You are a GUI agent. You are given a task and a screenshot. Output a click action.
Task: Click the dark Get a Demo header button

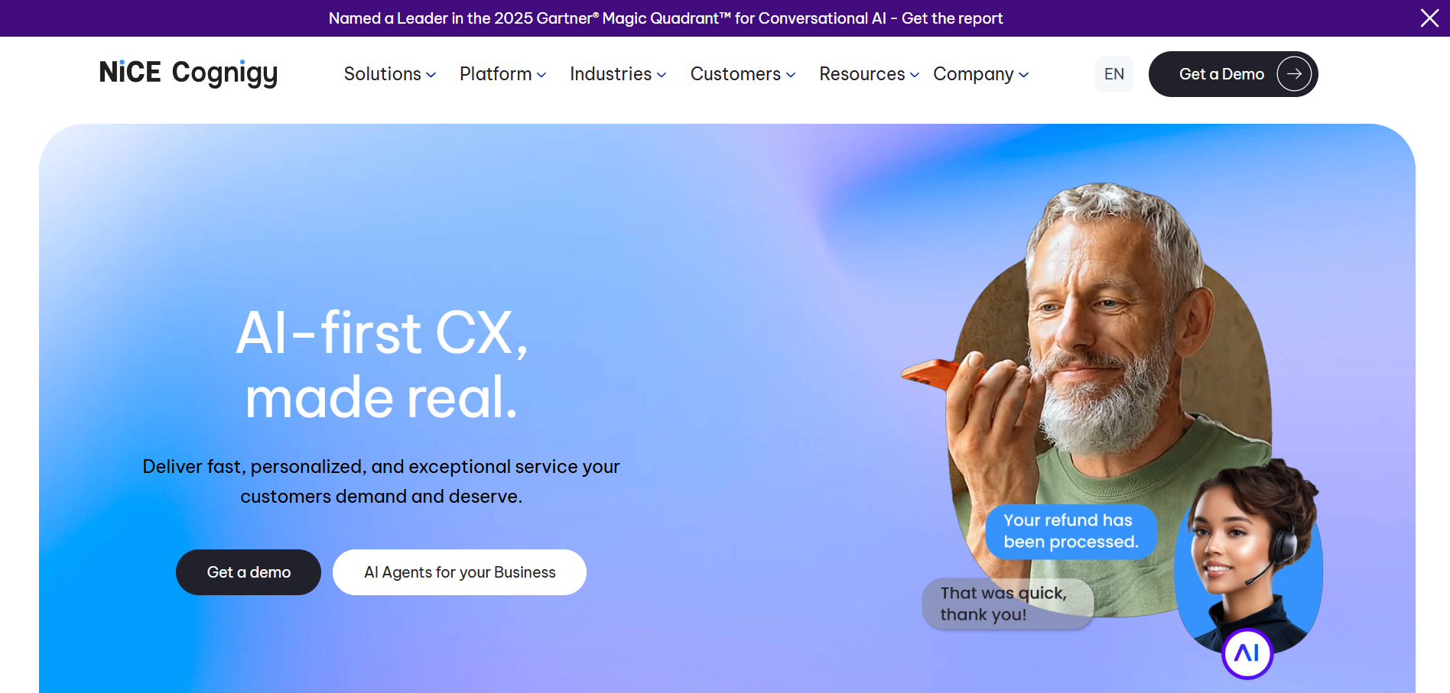pyautogui.click(x=1233, y=74)
